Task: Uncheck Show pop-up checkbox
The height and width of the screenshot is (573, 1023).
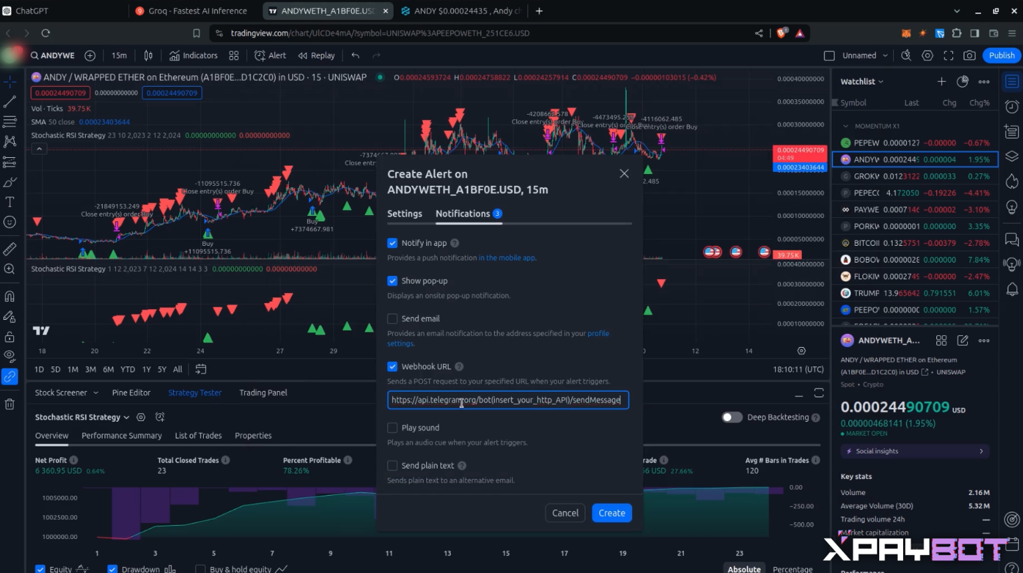Action: [392, 281]
